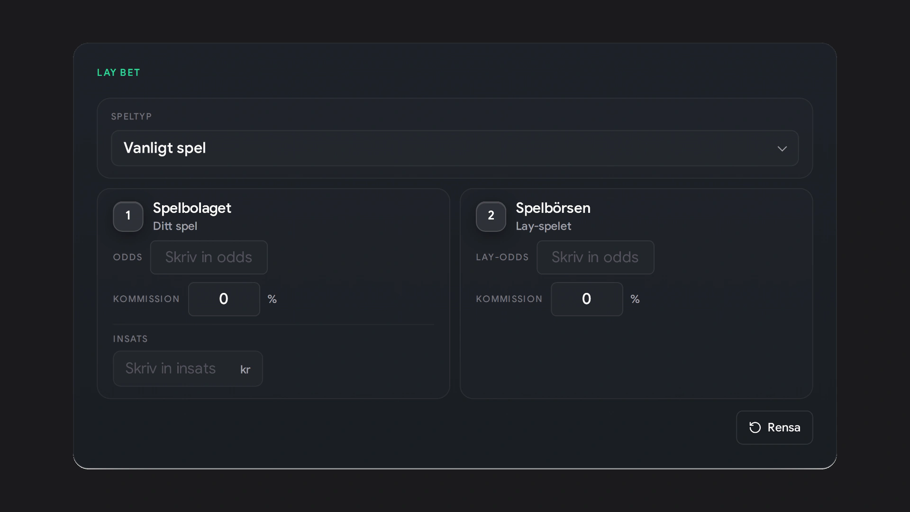This screenshot has height=512, width=910.
Task: Click the step 2 badge icon
Action: pos(491,216)
